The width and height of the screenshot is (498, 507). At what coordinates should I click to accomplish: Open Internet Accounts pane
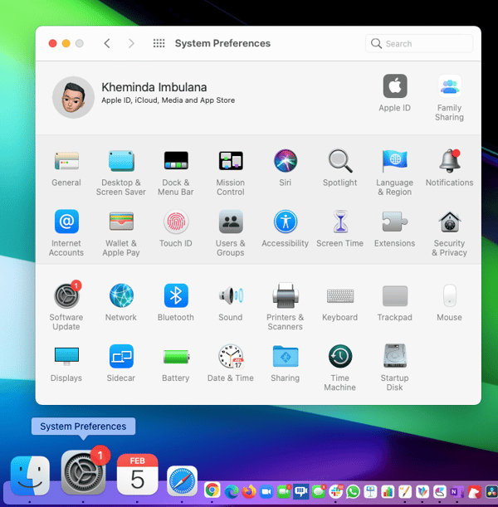(x=66, y=233)
